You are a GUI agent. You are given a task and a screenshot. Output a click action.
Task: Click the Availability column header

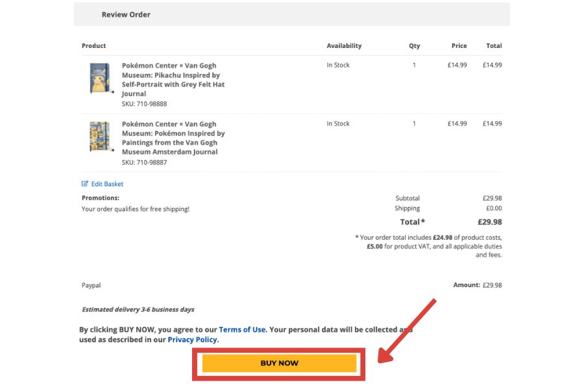click(x=344, y=46)
